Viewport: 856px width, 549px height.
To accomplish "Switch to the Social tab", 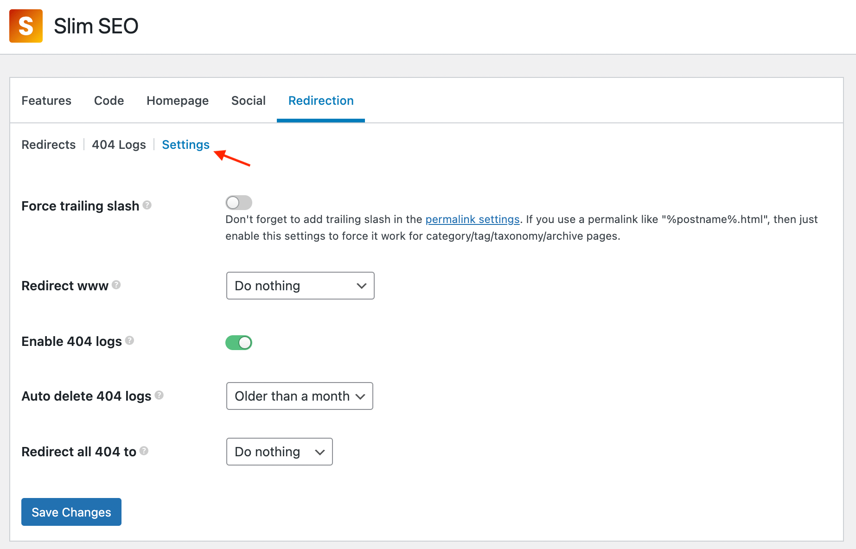I will coord(249,101).
